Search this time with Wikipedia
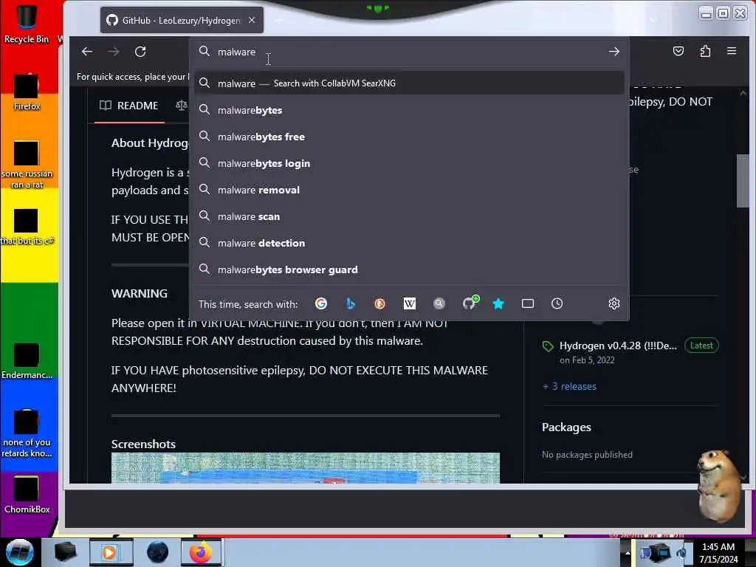The height and width of the screenshot is (567, 756). coord(409,303)
